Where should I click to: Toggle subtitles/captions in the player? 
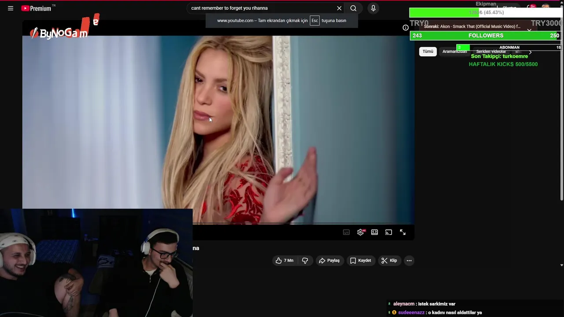346,232
